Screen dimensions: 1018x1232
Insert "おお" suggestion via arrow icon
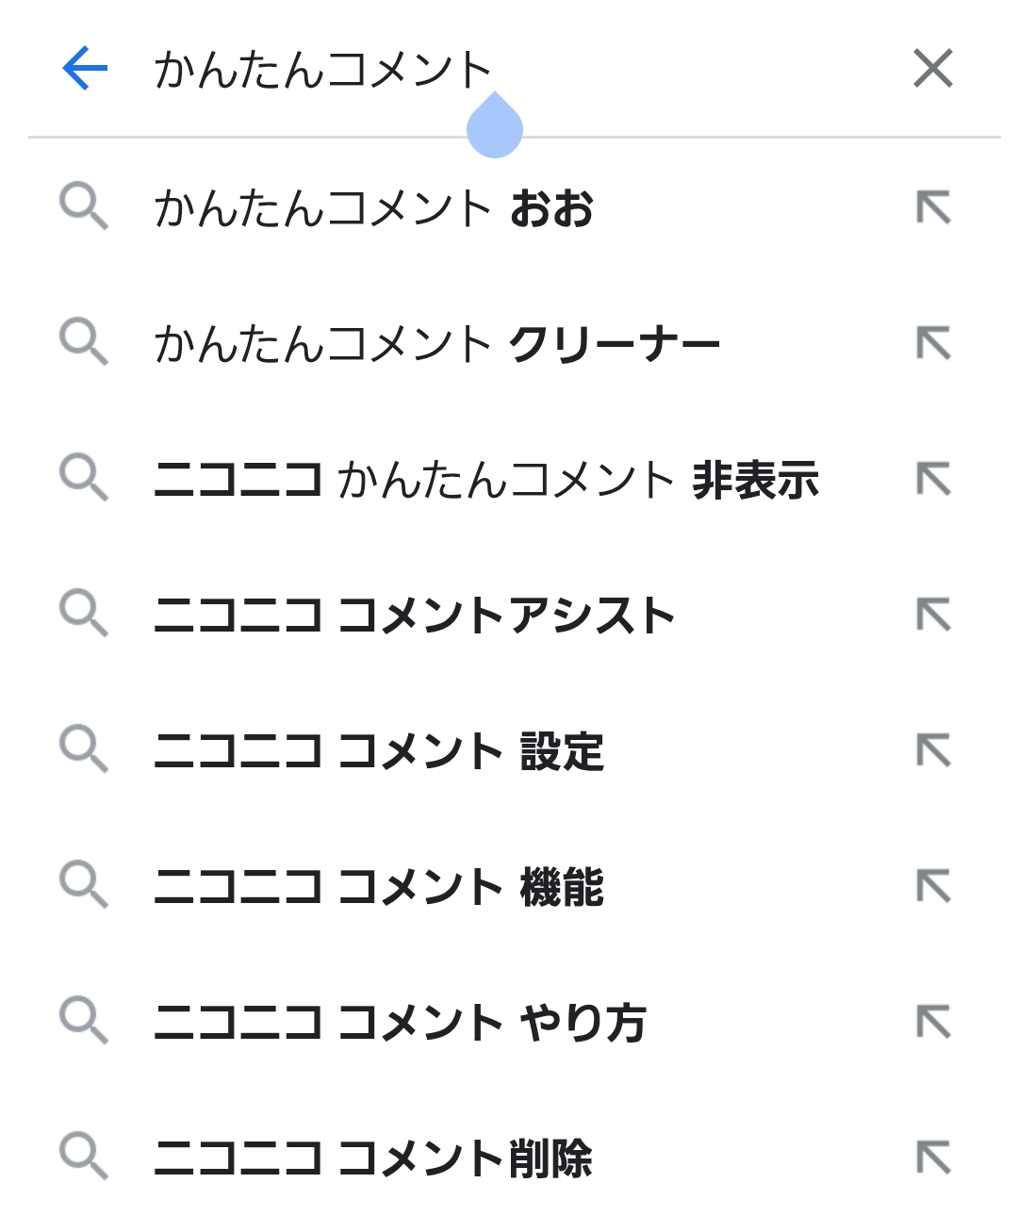(x=934, y=208)
